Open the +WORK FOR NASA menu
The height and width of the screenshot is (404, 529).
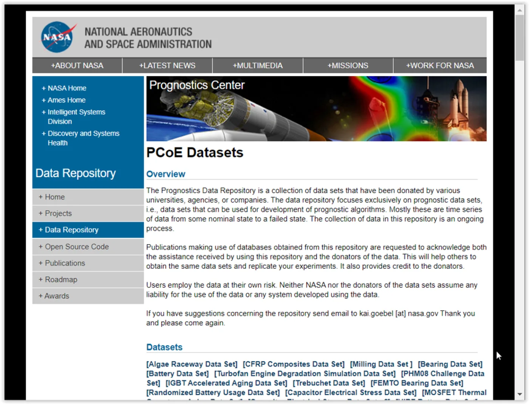[x=440, y=65]
